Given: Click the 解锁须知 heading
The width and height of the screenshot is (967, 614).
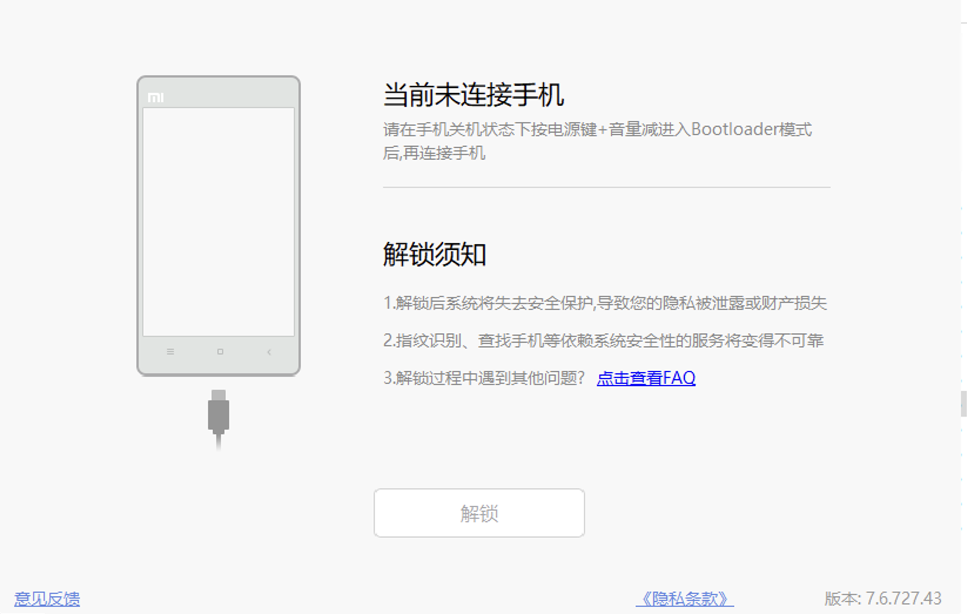Looking at the screenshot, I should [435, 255].
